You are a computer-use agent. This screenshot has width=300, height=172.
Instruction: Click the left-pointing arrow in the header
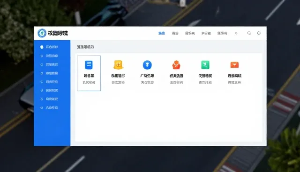(236, 33)
